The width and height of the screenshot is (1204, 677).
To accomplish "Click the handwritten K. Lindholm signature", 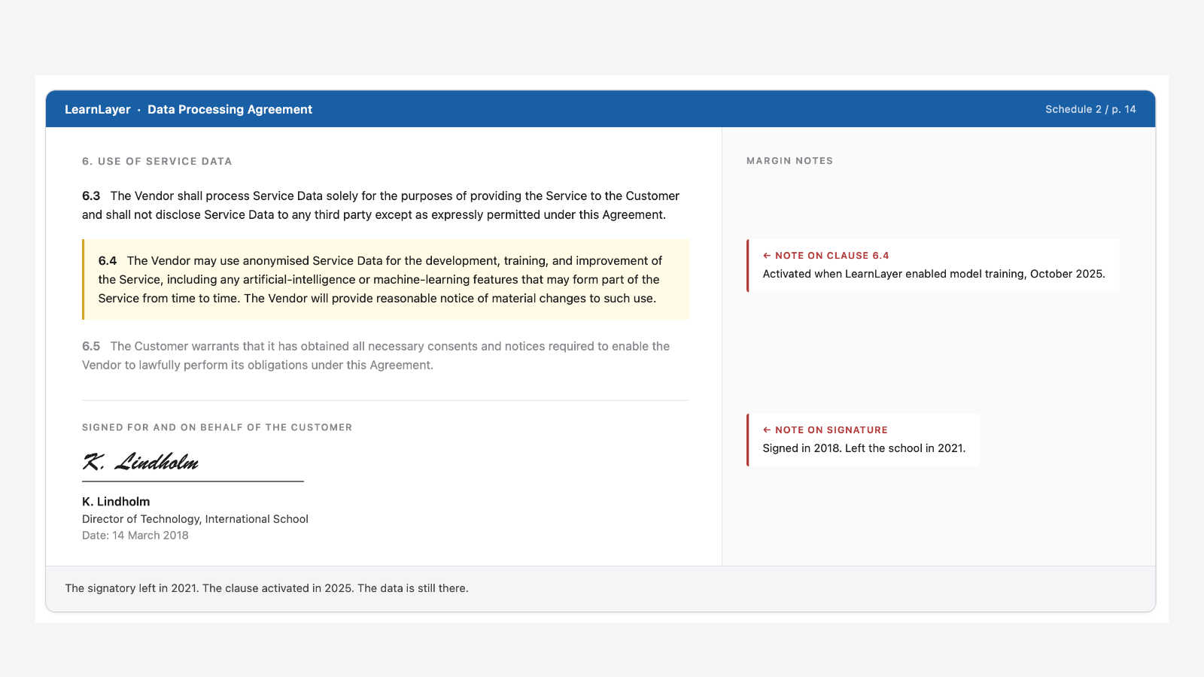I will tap(141, 462).
